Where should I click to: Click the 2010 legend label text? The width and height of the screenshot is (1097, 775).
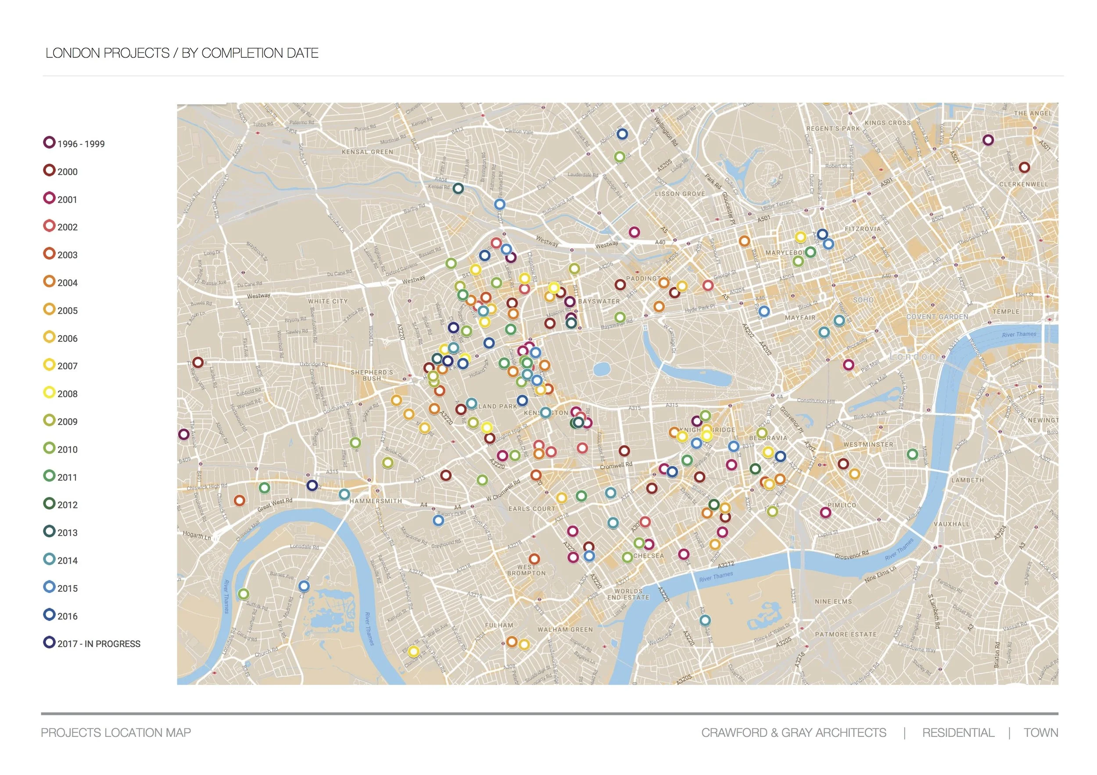[68, 450]
